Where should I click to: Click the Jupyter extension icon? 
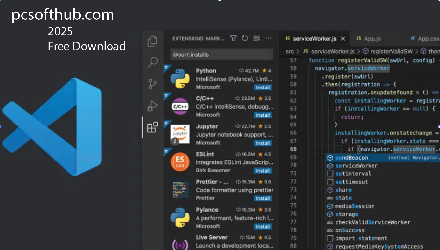tap(180, 134)
